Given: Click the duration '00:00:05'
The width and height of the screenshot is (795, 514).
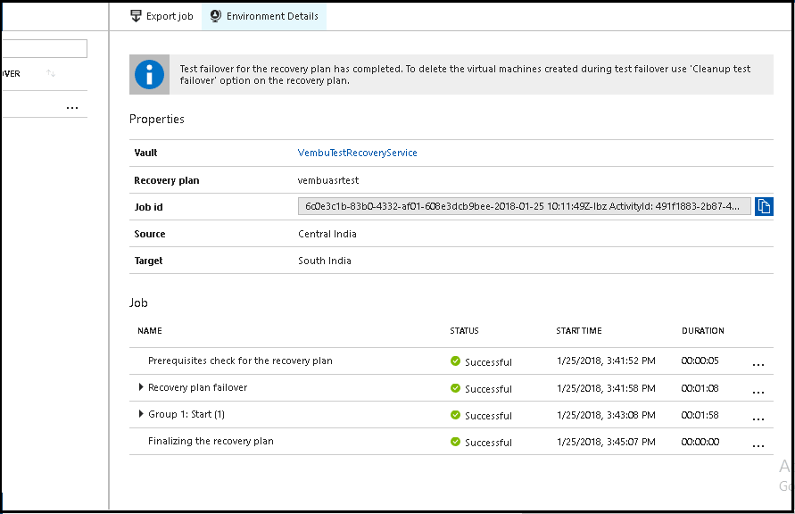Looking at the screenshot, I should tap(700, 361).
